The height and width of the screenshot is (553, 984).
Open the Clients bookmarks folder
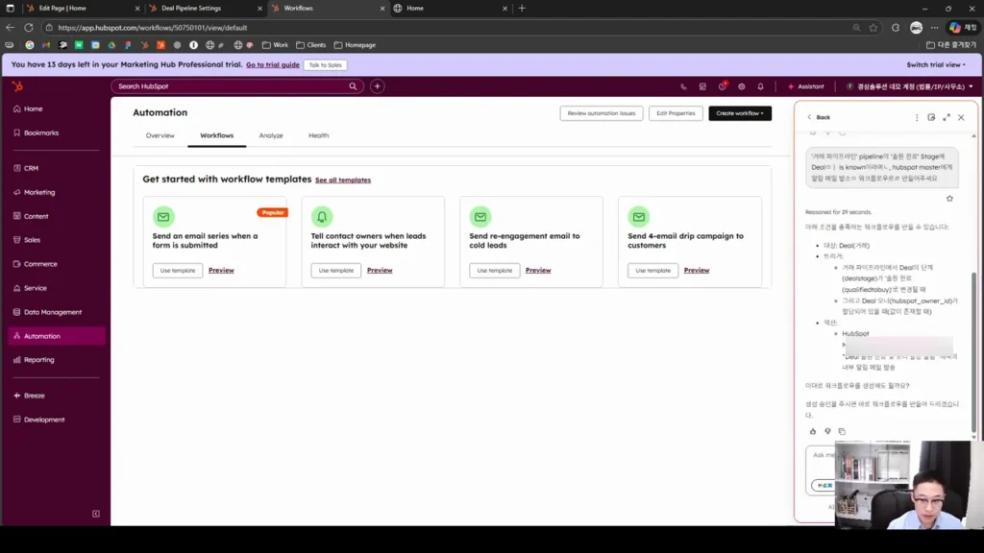(x=310, y=45)
